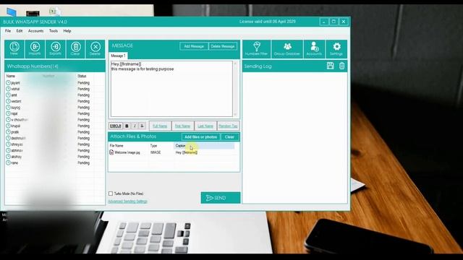
Task: Click Add files or photos button
Action: tap(201, 136)
